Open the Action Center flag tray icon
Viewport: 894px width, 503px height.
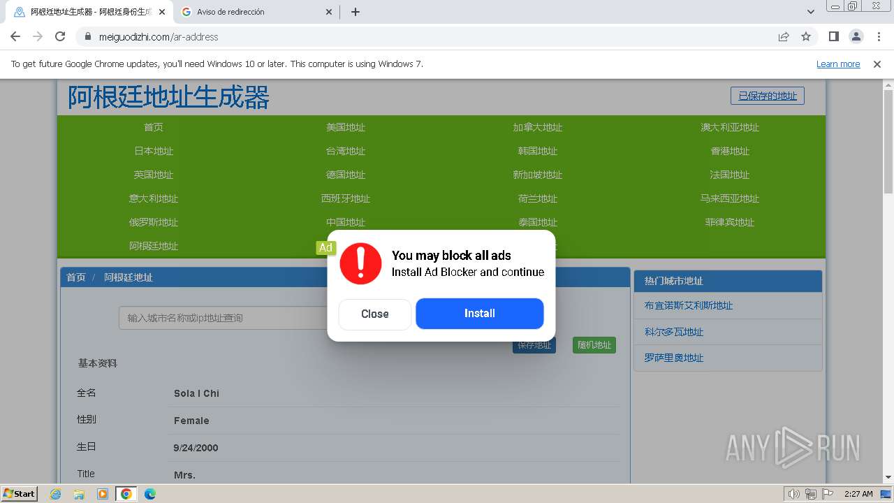point(828,494)
